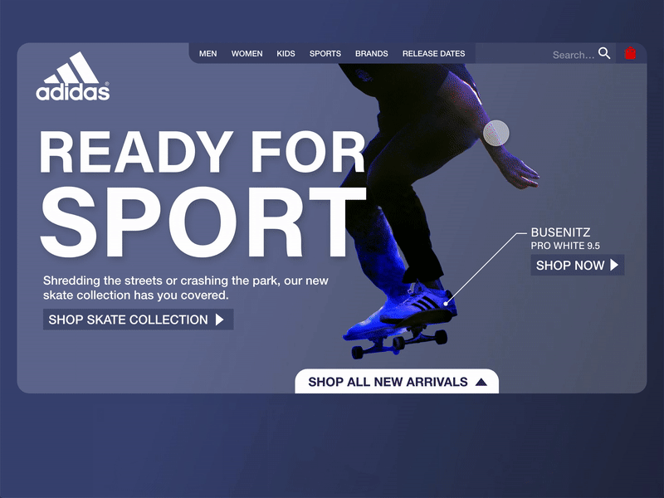Open the red shopping bag cart icon

pyautogui.click(x=630, y=53)
